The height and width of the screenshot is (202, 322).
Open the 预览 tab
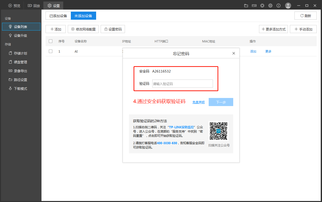pyautogui.click(x=14, y=6)
